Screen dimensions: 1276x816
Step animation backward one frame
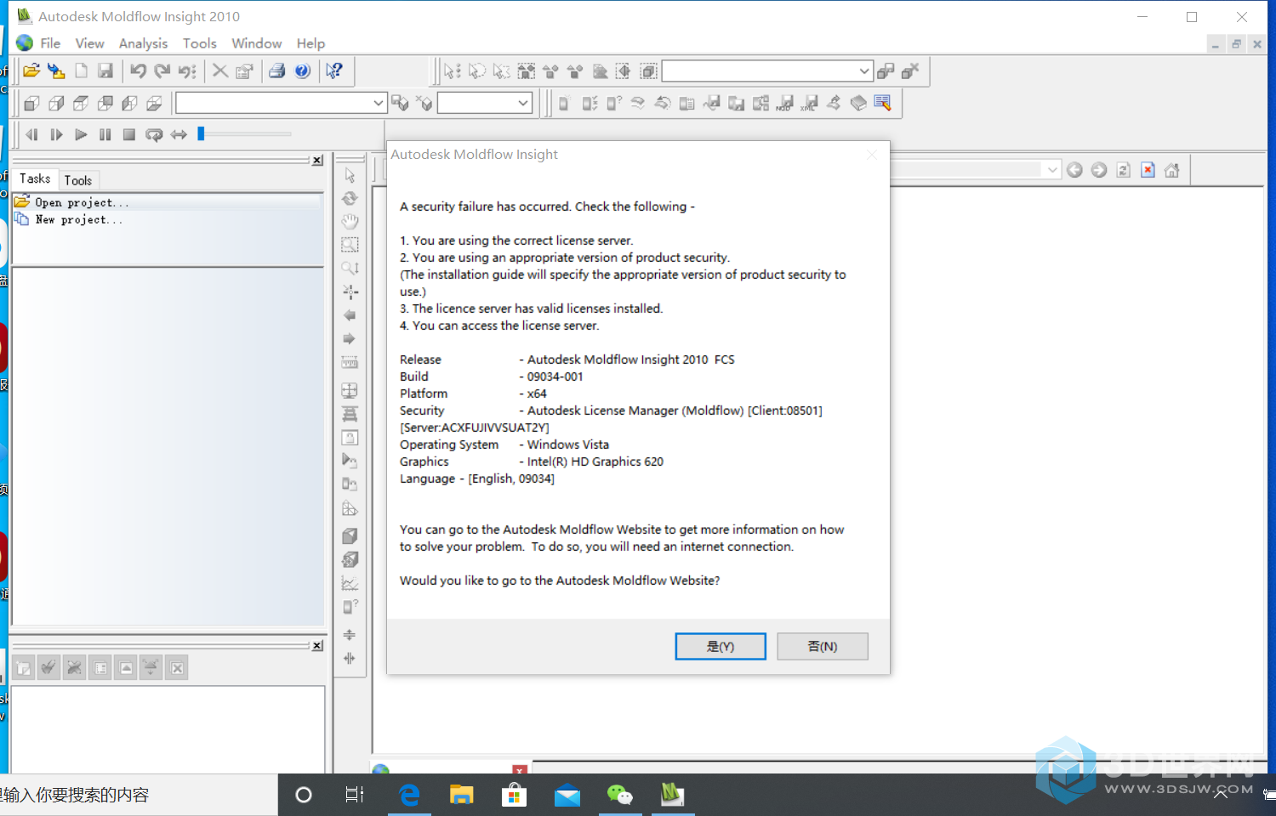31,134
